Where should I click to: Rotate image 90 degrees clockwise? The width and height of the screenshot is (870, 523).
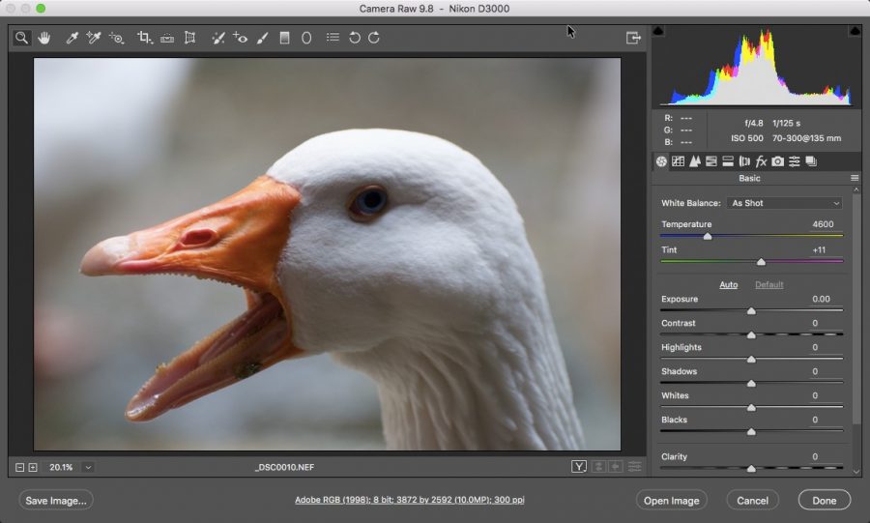(x=374, y=38)
